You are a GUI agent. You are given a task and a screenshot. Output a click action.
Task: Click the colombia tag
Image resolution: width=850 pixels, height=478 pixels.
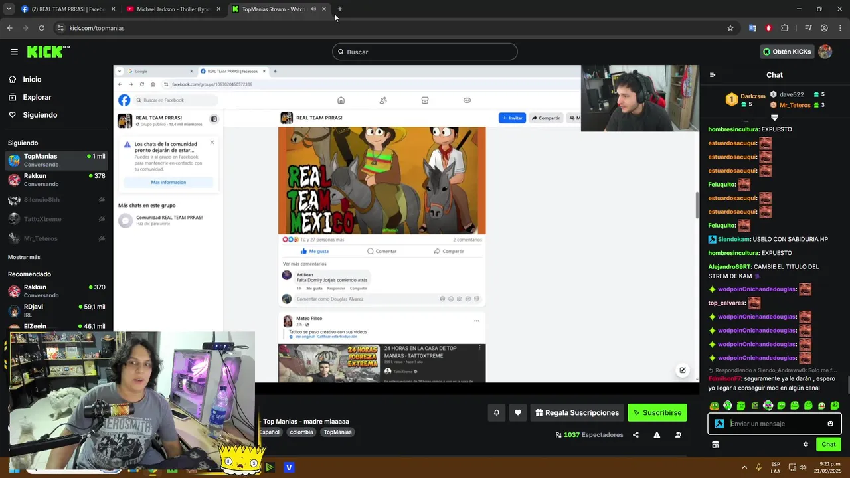point(301,432)
